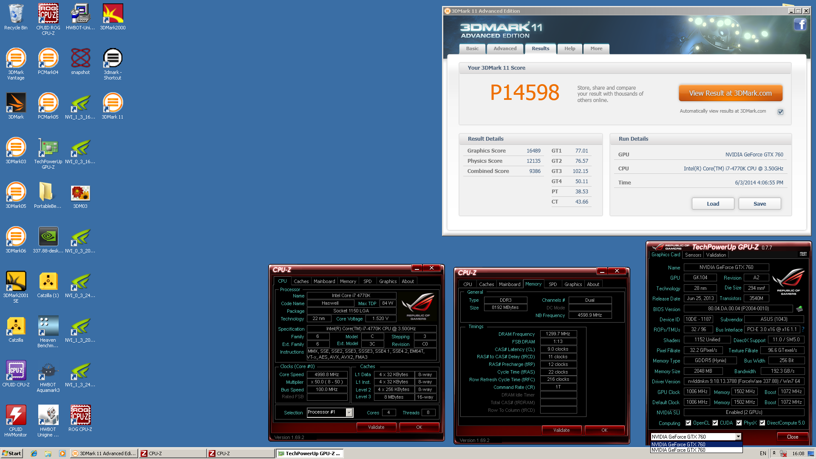
Task: Click the Close button in GPU-Z
Action: [x=792, y=436]
